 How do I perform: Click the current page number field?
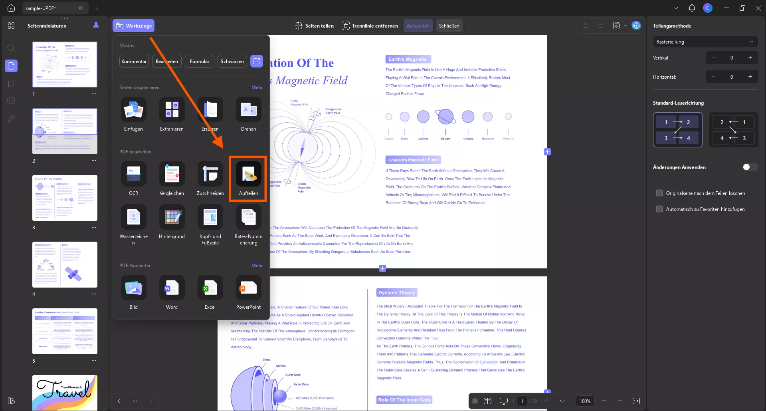pyautogui.click(x=522, y=401)
